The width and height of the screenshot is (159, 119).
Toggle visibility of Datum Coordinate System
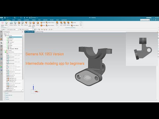coord(7,54)
